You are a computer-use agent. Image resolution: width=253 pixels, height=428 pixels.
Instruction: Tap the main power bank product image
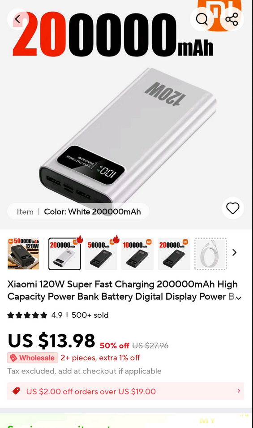128,134
